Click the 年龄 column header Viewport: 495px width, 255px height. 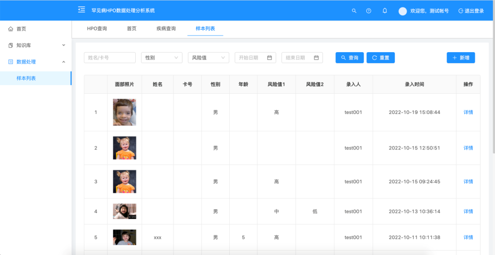tap(243, 85)
